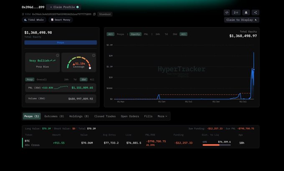The width and height of the screenshot is (284, 171).
Task: Expand the More dropdown
Action: tap(162, 116)
